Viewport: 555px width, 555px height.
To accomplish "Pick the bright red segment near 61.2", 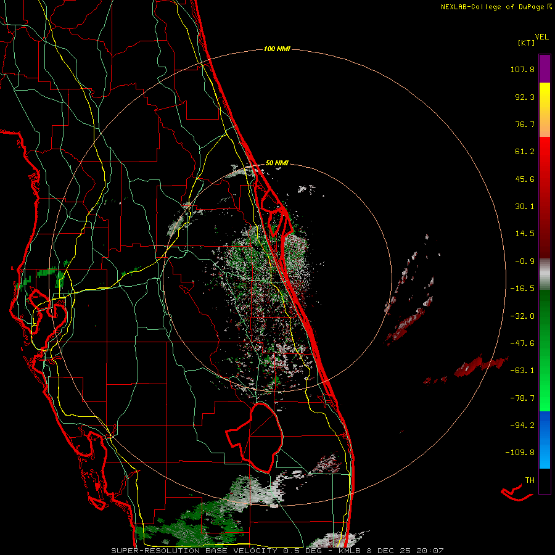I will pyautogui.click(x=545, y=152).
